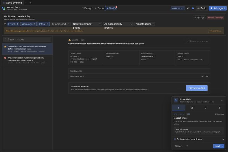
Task: Click the Ask agent button
Action: tap(218, 8)
